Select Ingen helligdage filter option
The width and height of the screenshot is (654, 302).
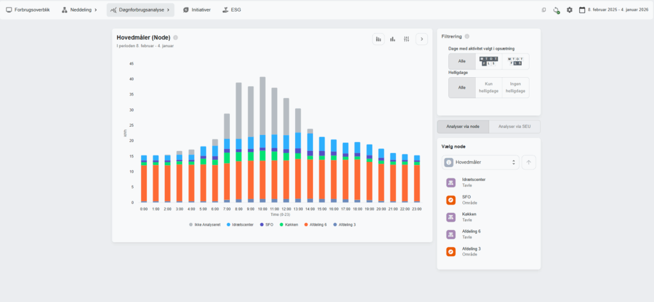pyautogui.click(x=515, y=87)
